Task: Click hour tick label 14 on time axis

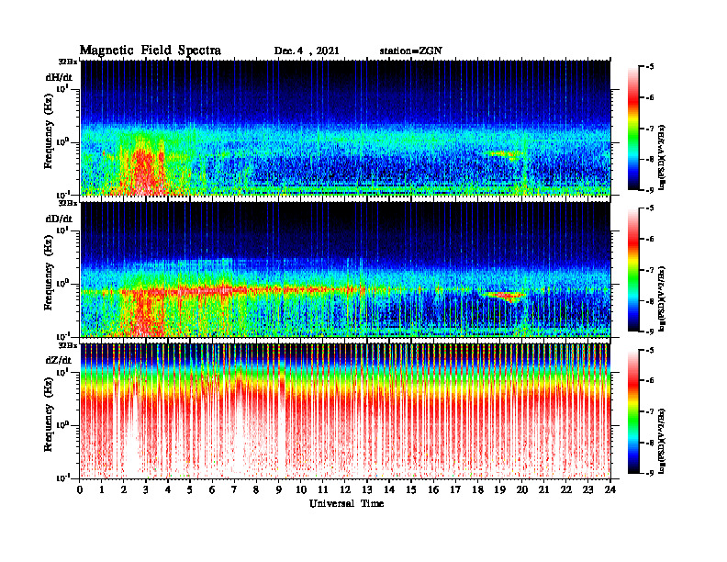Action: click(389, 489)
